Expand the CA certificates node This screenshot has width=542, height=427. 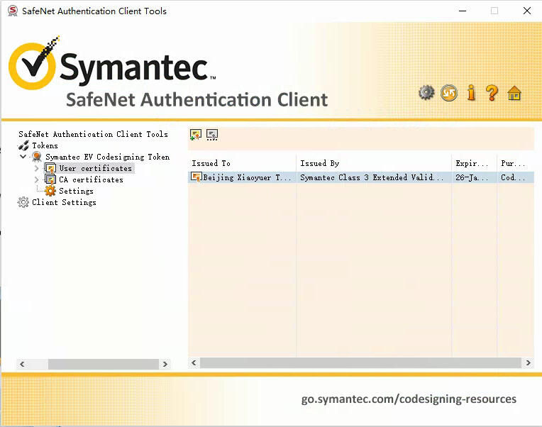[x=37, y=179]
